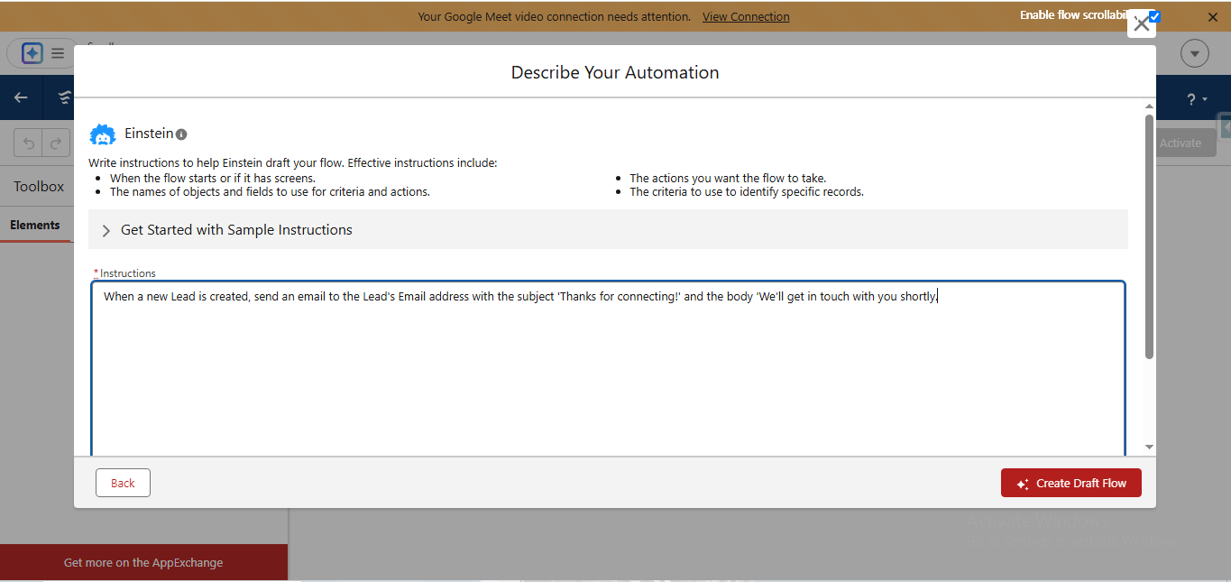Toggle the Enable flow scrollability checkbox
The width and height of the screenshot is (1231, 582).
[1155, 16]
